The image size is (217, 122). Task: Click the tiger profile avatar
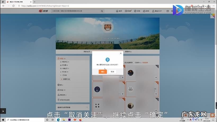pos(108,27)
